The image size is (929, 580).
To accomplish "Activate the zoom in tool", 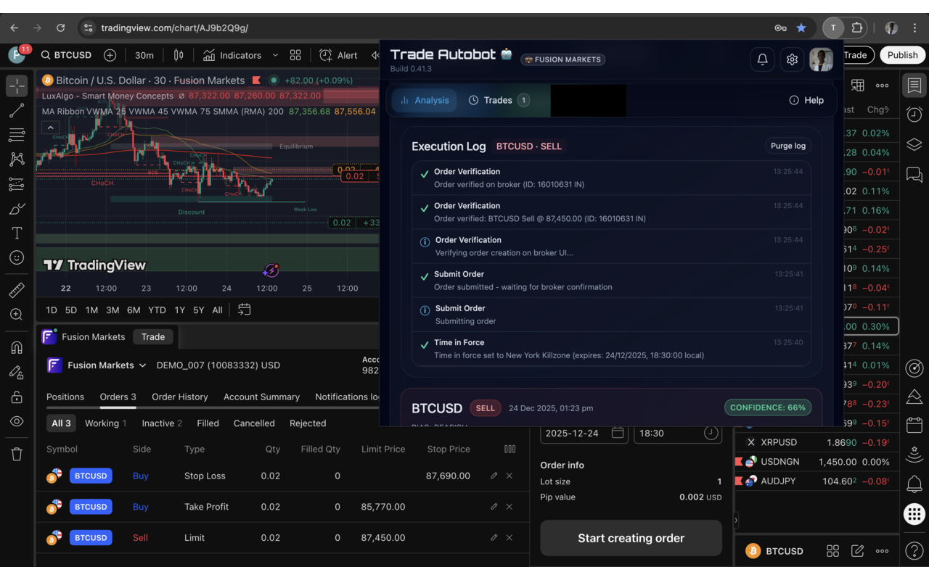I will [x=17, y=315].
